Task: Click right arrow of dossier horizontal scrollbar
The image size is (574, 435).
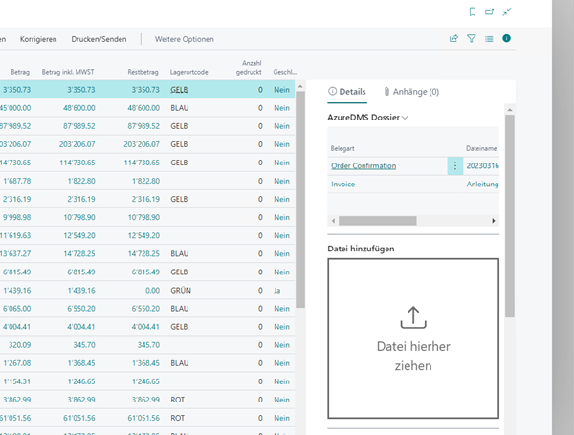Action: click(494, 220)
